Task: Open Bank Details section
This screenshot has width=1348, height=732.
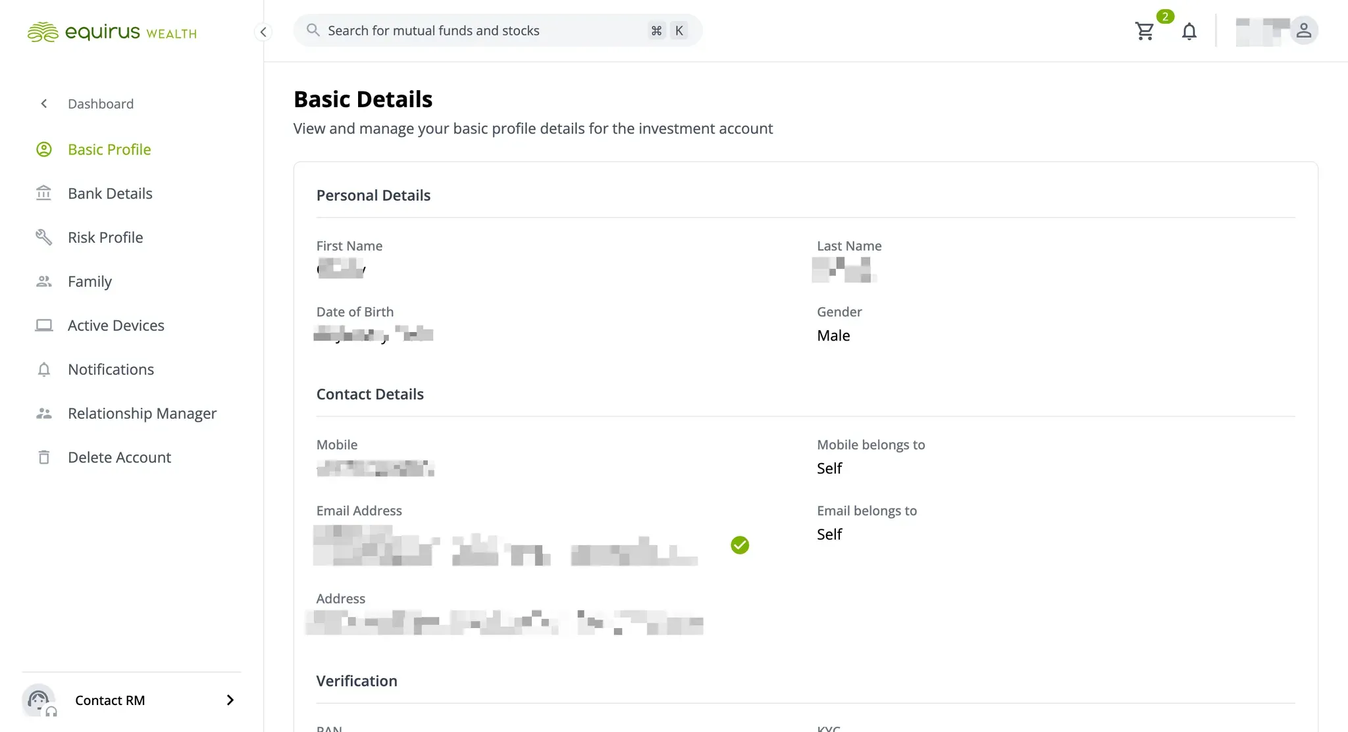Action: coord(110,193)
